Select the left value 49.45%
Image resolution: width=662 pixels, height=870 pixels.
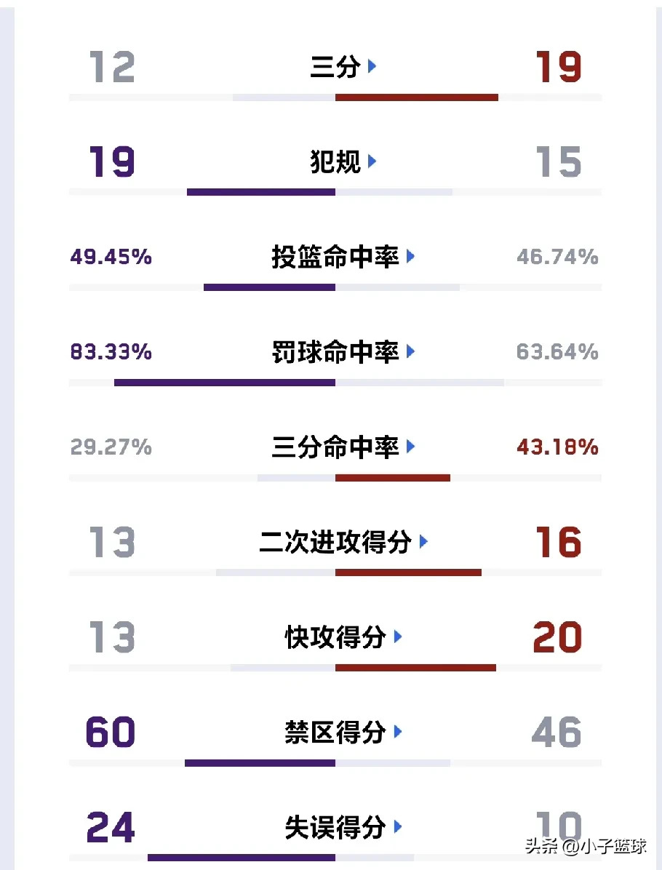tap(111, 258)
